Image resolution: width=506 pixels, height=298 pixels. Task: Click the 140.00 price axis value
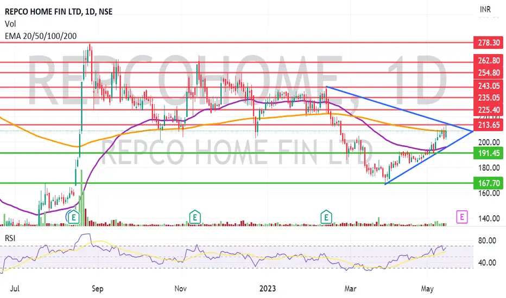point(489,218)
